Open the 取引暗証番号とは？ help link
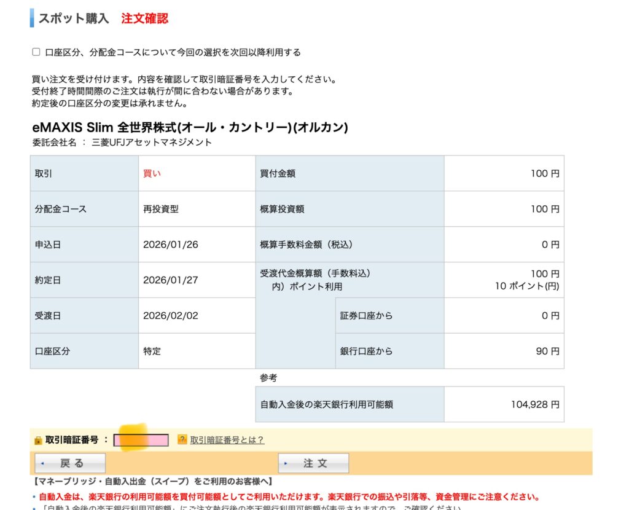 pyautogui.click(x=227, y=440)
